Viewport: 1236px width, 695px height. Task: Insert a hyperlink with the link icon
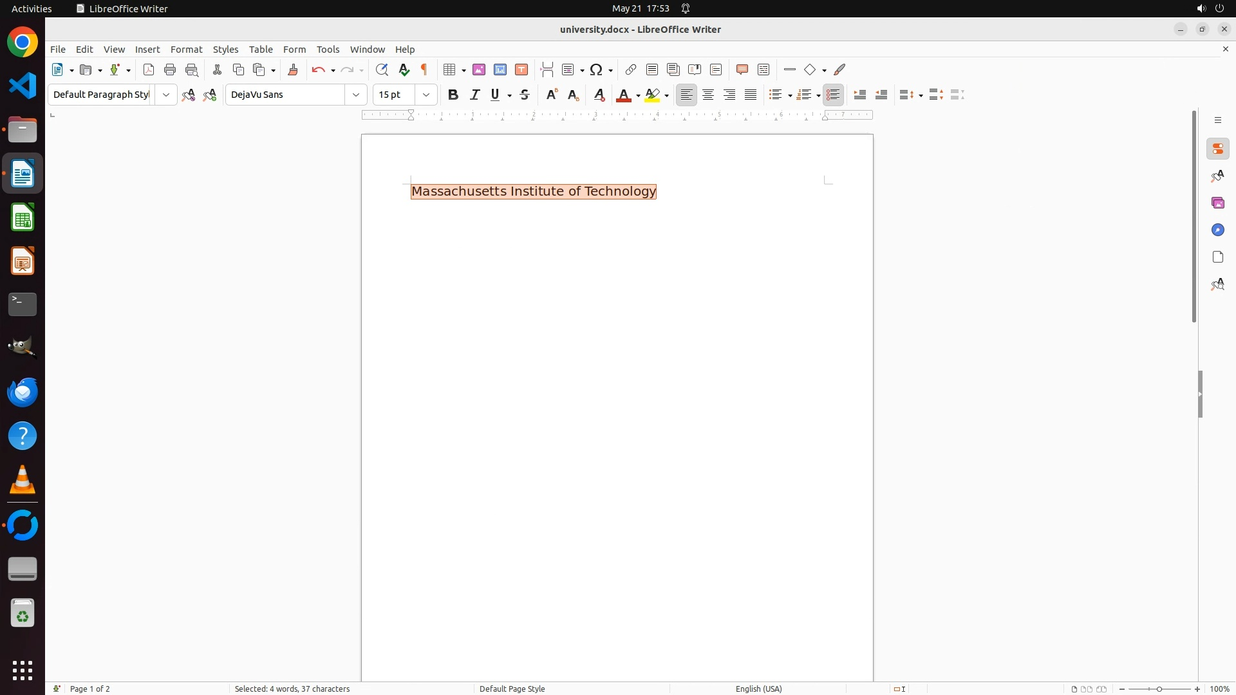pos(631,69)
